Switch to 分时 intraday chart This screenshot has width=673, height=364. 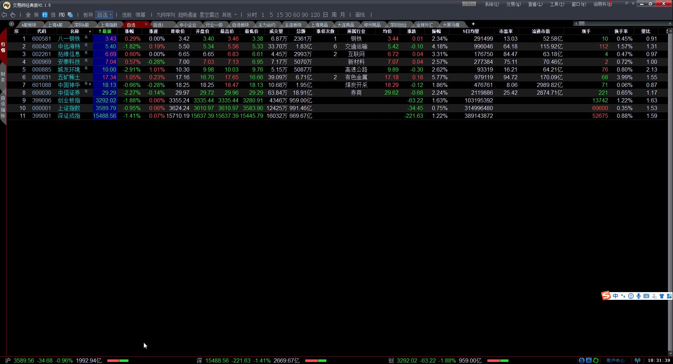252,15
